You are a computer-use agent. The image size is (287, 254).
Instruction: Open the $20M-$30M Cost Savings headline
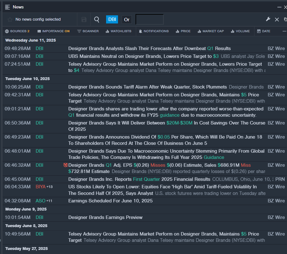pos(167,126)
